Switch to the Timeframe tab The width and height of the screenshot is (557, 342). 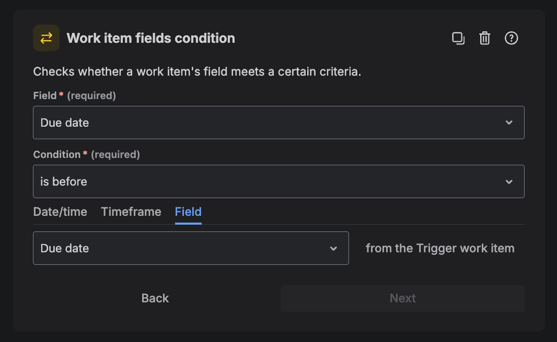coord(130,212)
